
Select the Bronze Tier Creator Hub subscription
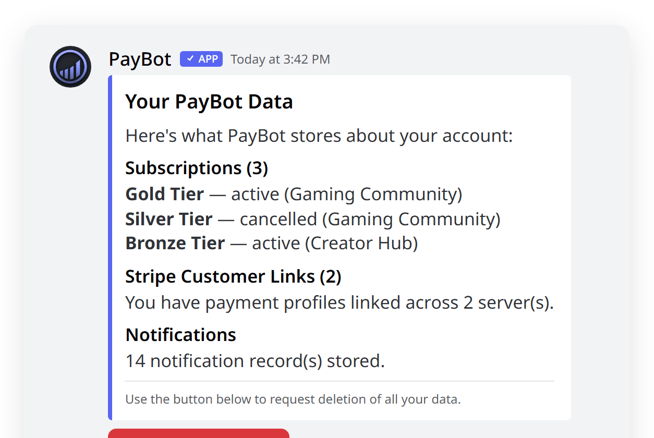271,242
